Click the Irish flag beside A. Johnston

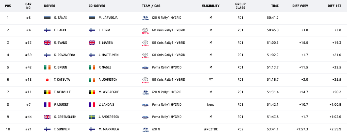92,80
